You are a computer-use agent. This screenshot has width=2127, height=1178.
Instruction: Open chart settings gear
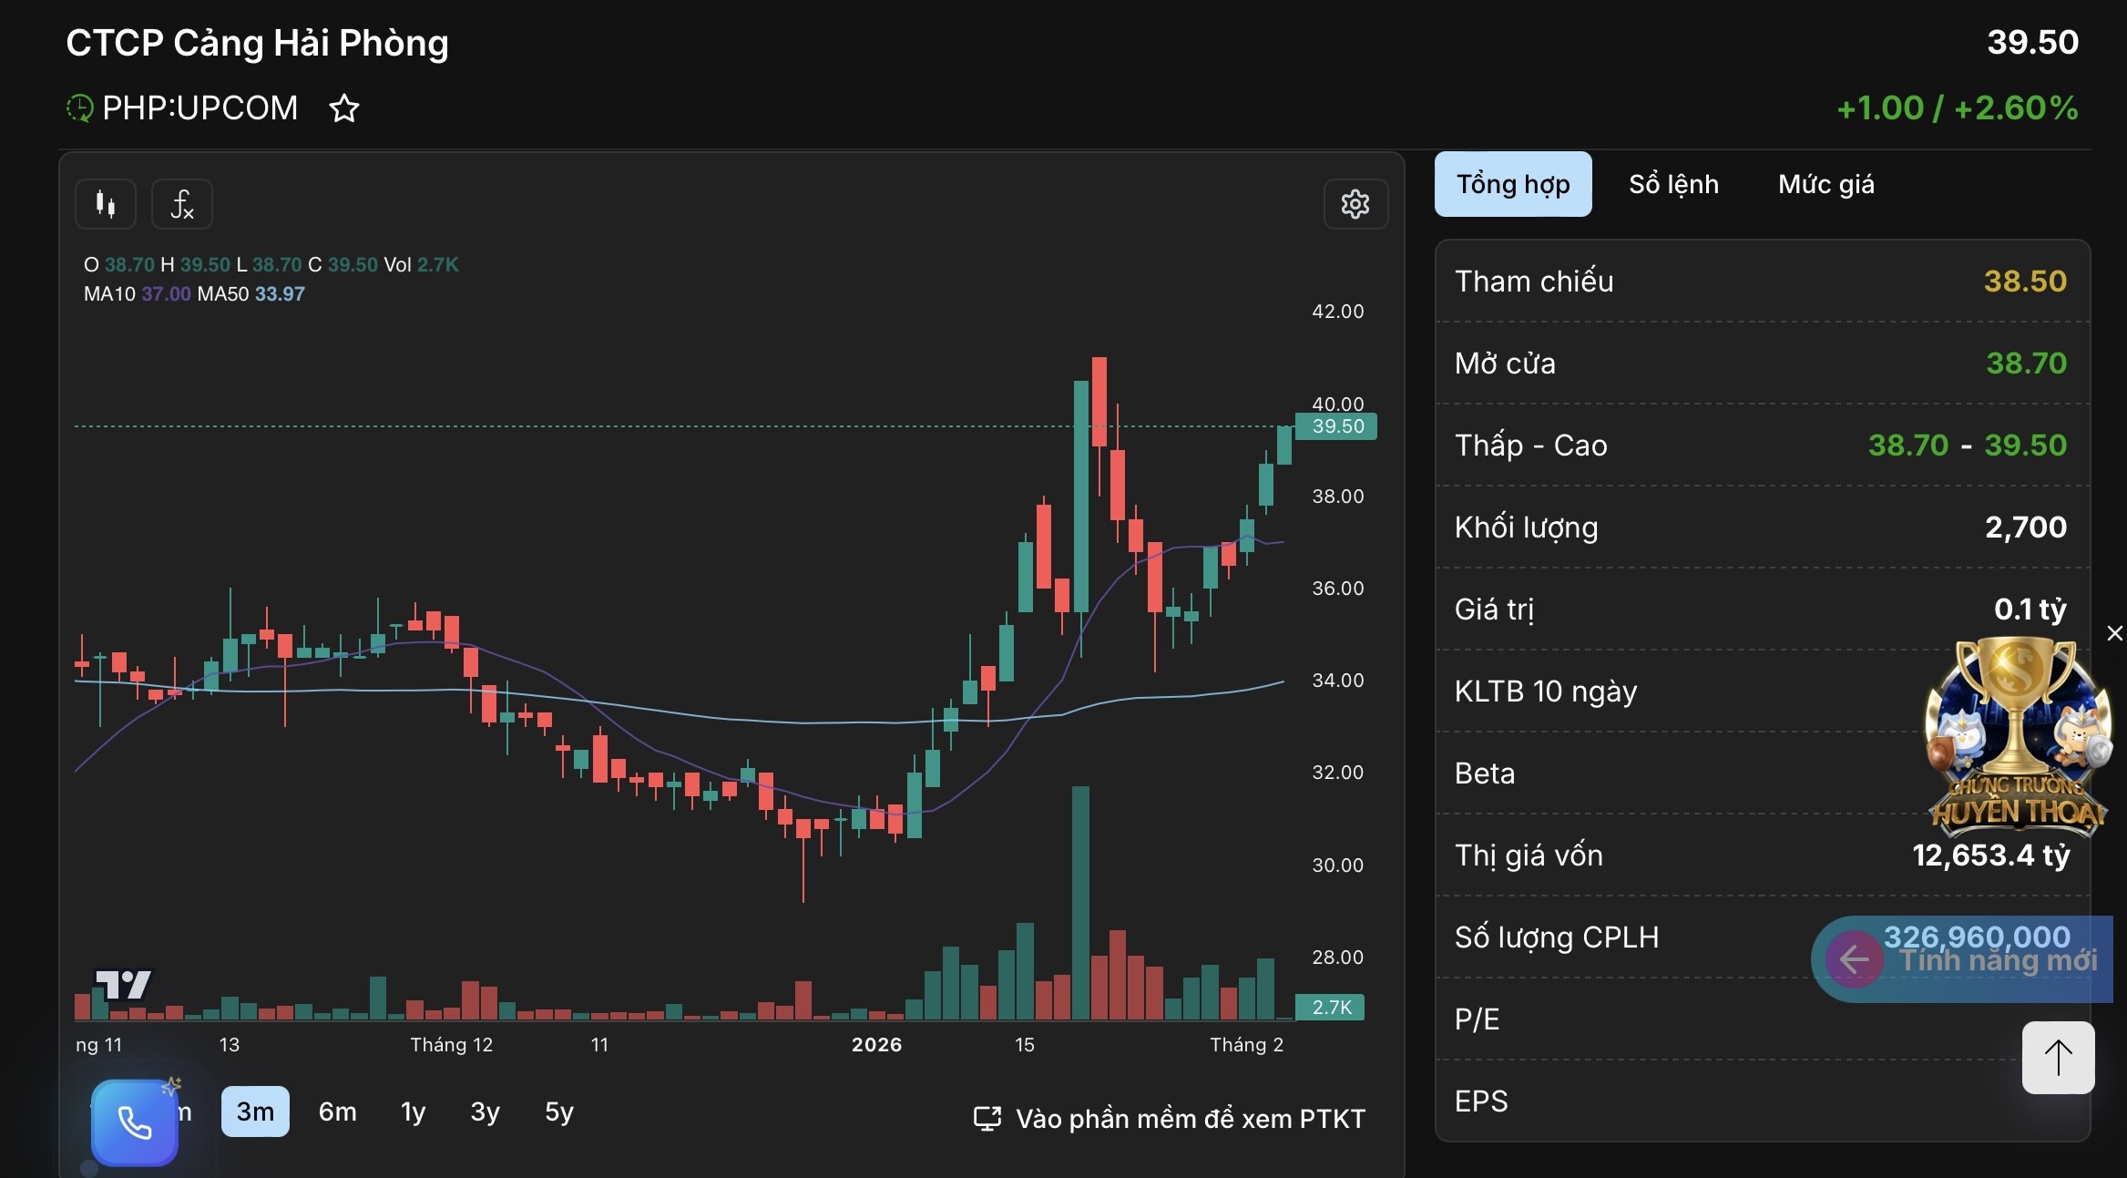point(1355,204)
